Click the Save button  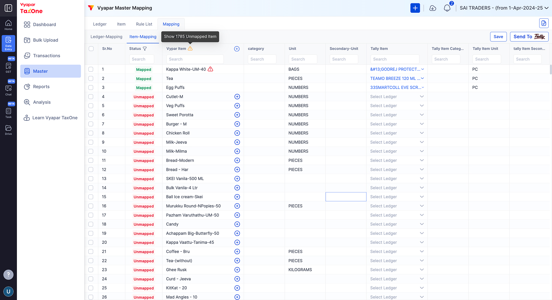pos(498,37)
